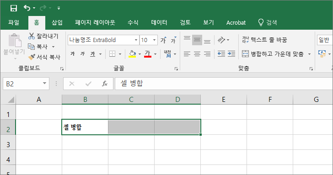Click the select-all corner triangle

click(x=11, y=100)
